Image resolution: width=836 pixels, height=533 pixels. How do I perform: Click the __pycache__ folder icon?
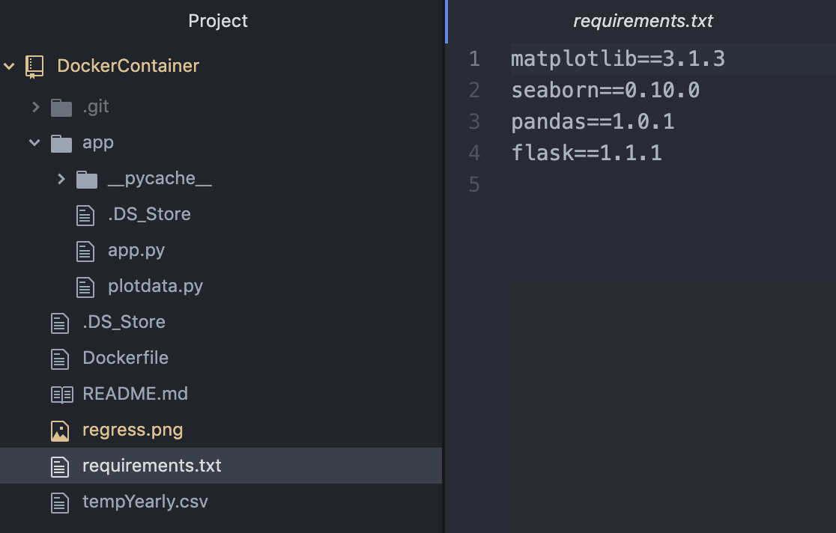[x=87, y=180]
